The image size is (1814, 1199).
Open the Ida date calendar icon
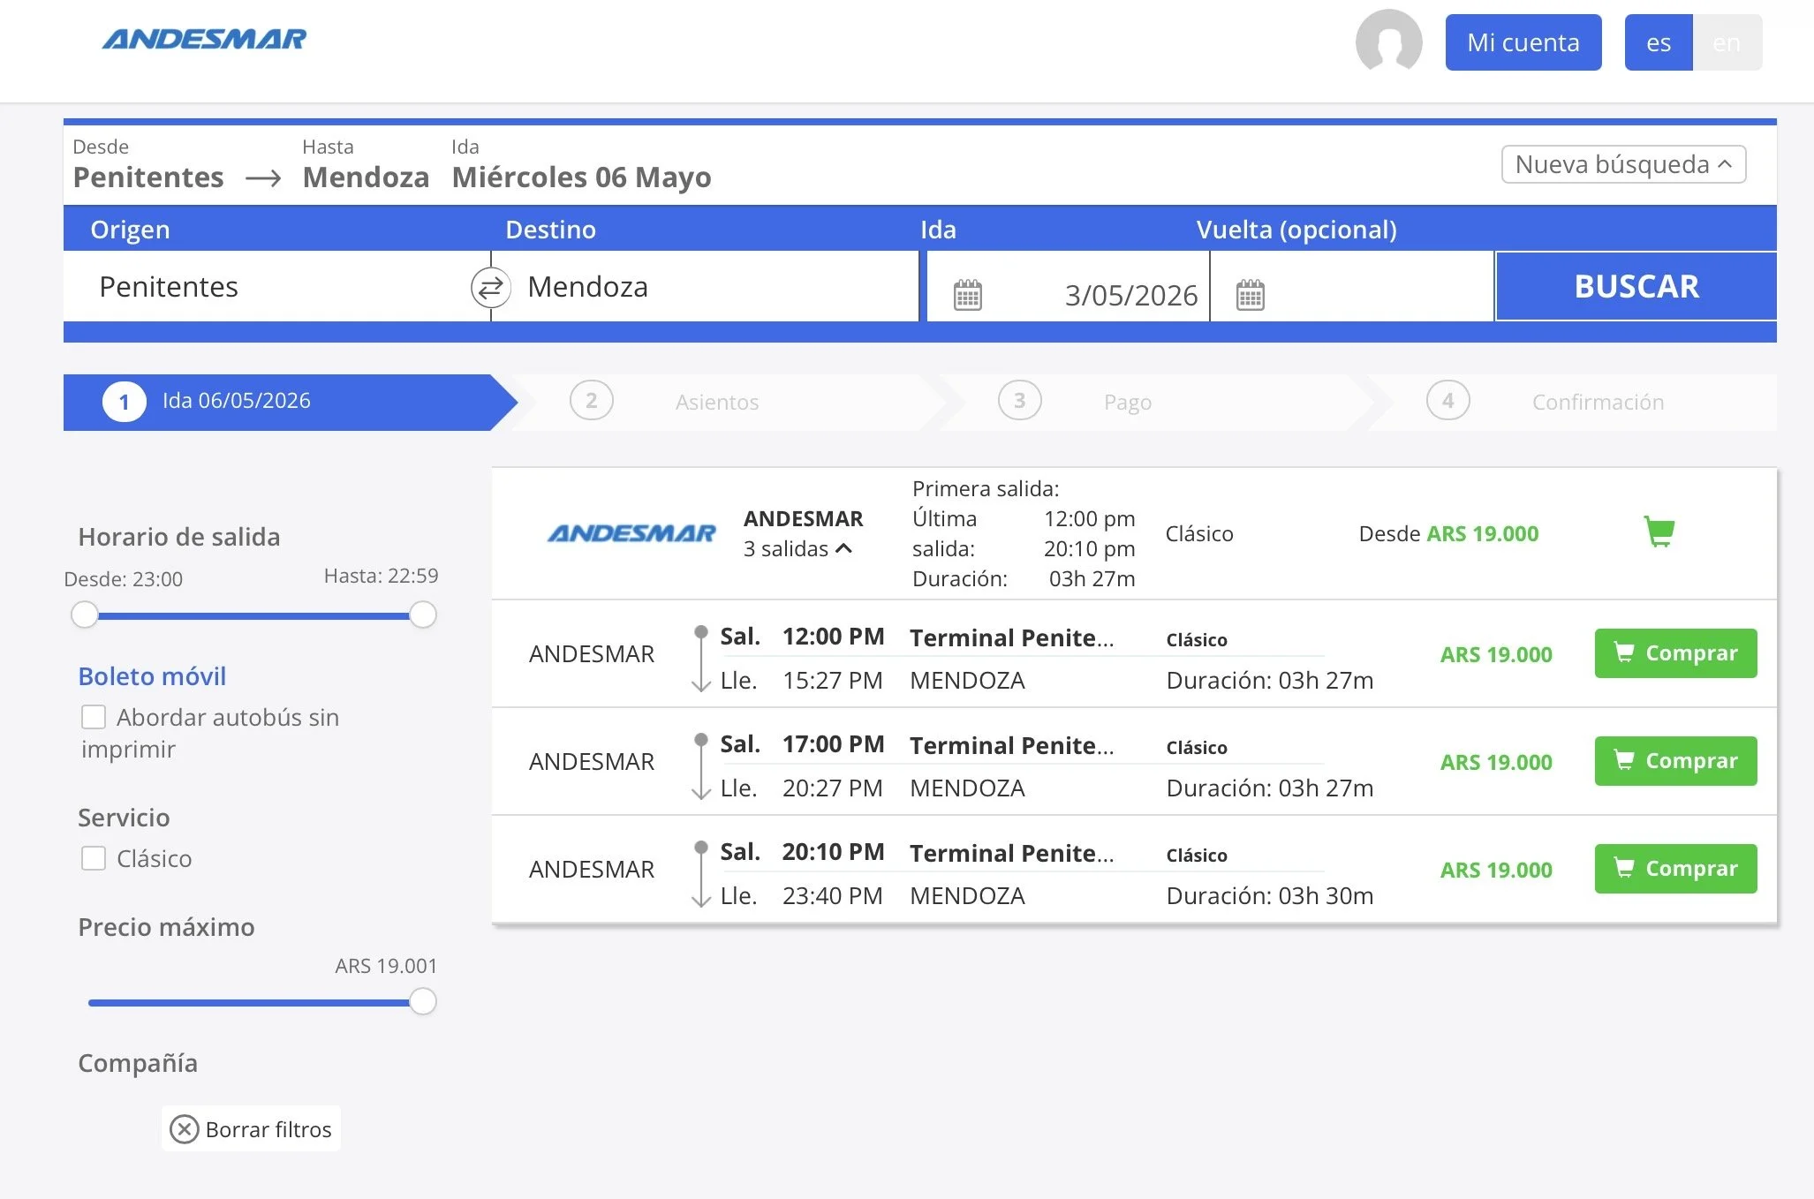(x=968, y=295)
